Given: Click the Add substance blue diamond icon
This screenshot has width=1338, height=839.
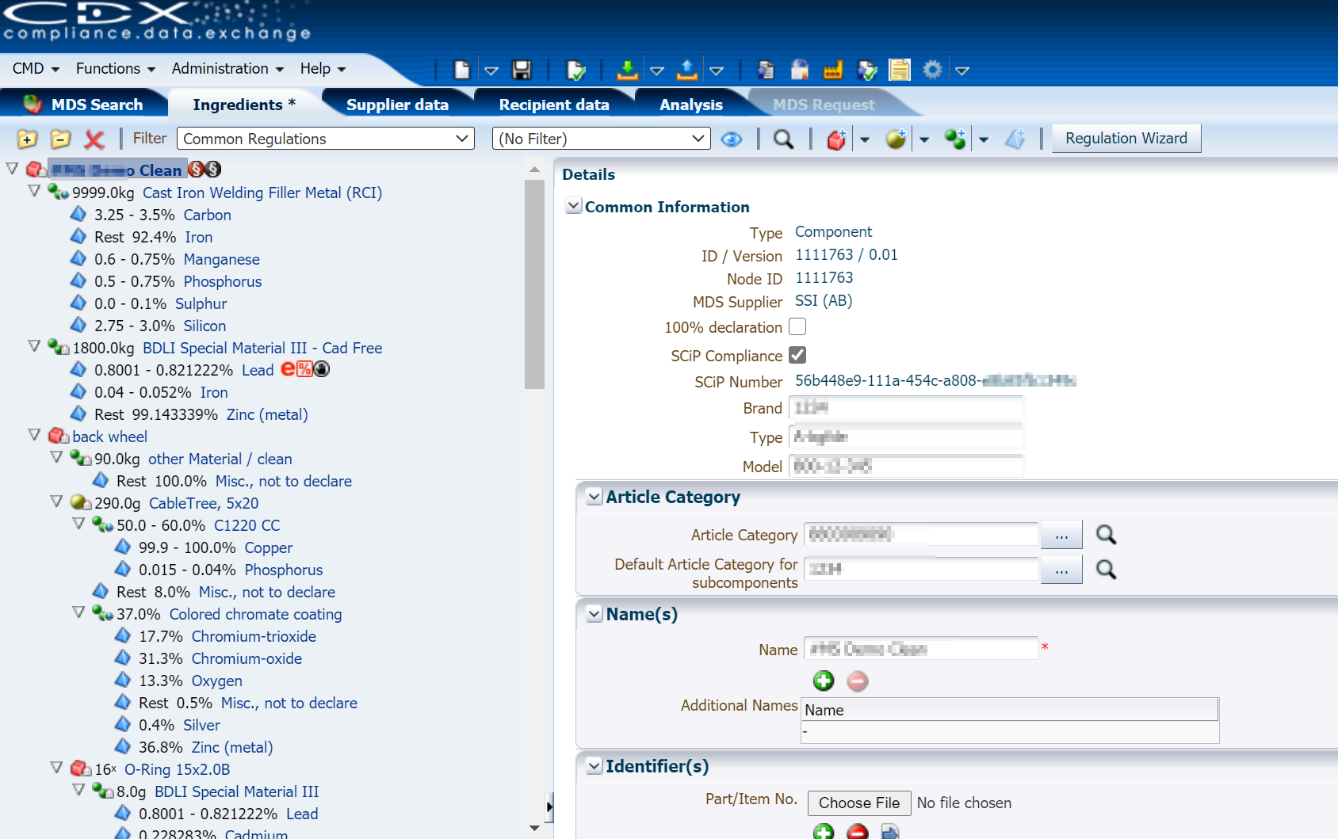Looking at the screenshot, I should (x=1015, y=139).
